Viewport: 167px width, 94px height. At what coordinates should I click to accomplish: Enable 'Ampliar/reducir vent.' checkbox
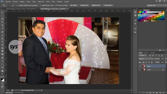[x=40, y=5]
